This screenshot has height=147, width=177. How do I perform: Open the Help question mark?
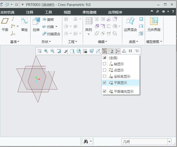[x=173, y=11]
